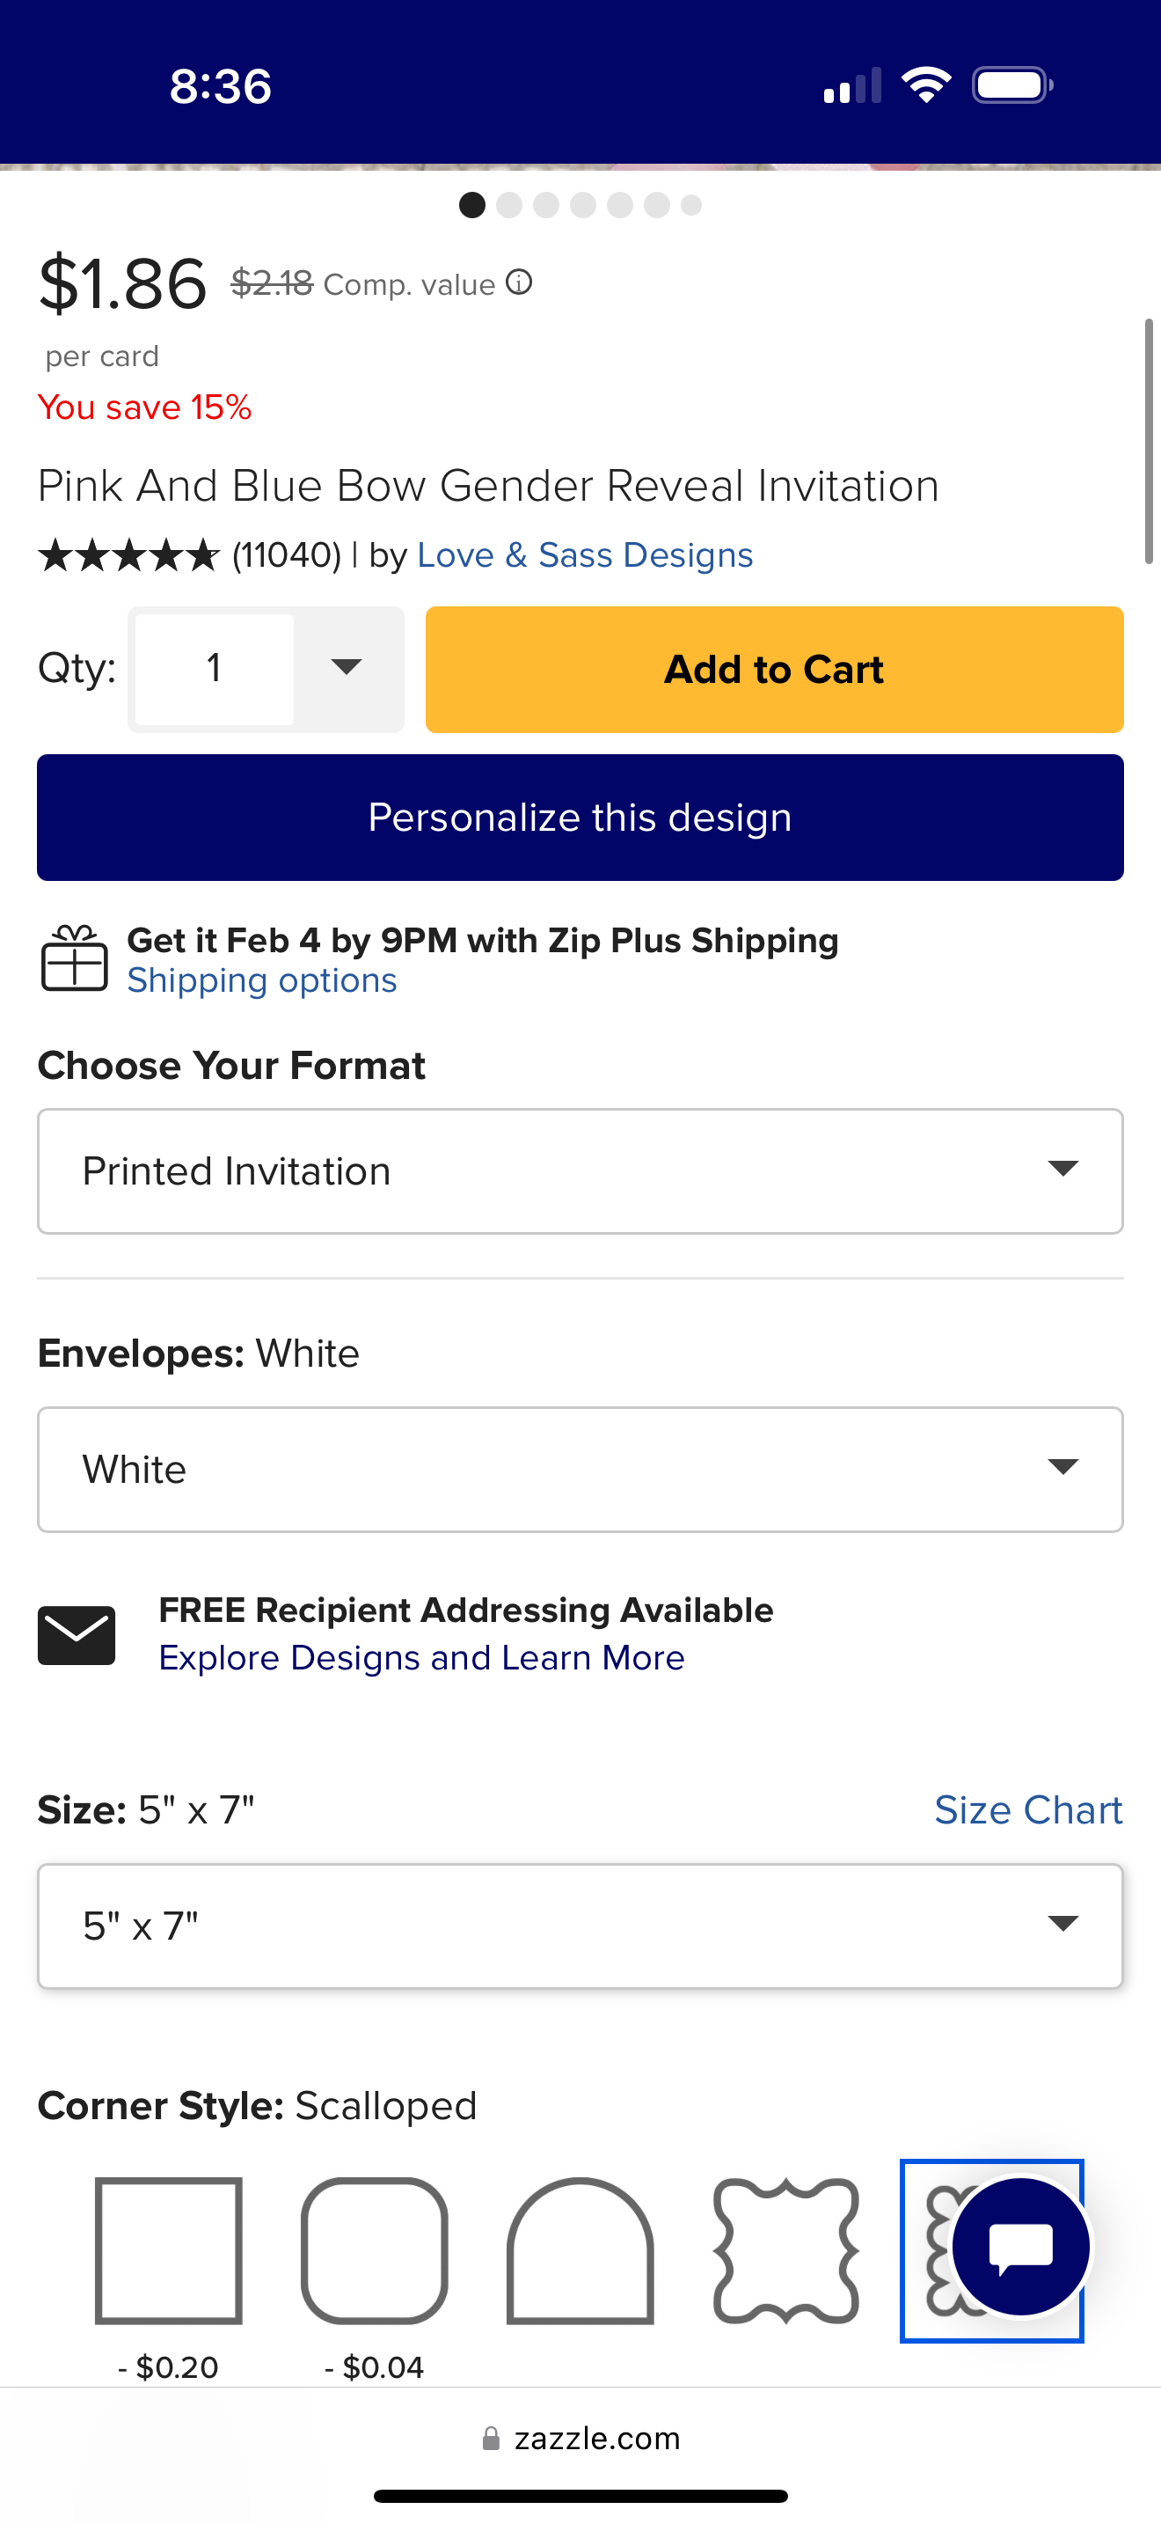The height and width of the screenshot is (2524, 1161).
Task: Select the square corner style
Action: tap(168, 2250)
